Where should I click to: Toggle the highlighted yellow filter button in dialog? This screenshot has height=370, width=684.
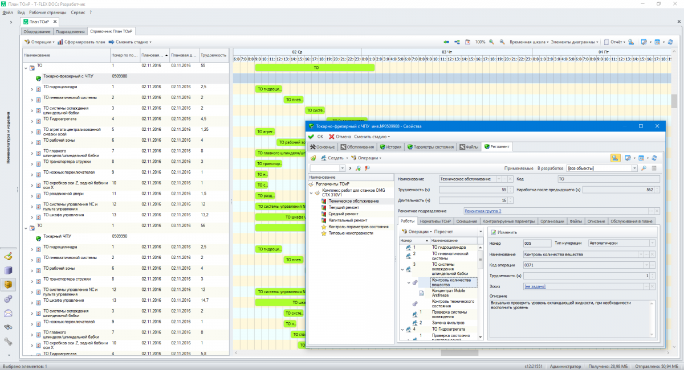(616, 158)
